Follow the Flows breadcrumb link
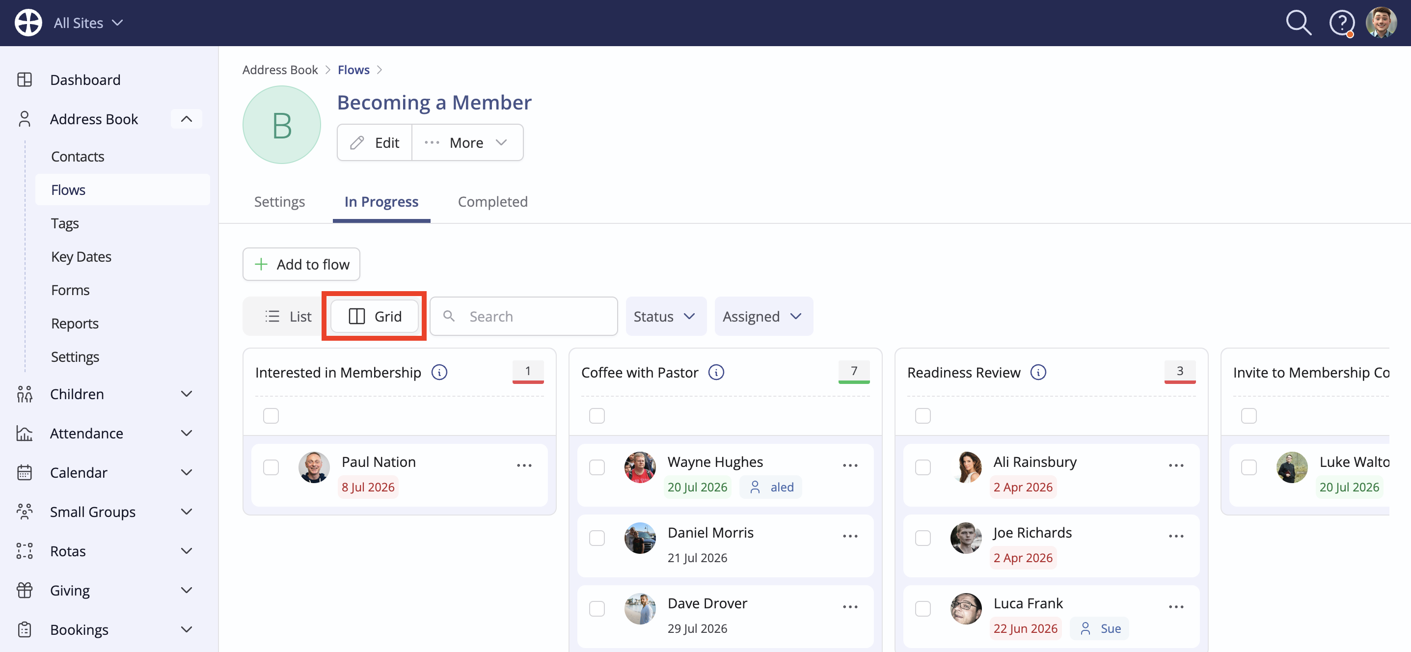 click(353, 70)
